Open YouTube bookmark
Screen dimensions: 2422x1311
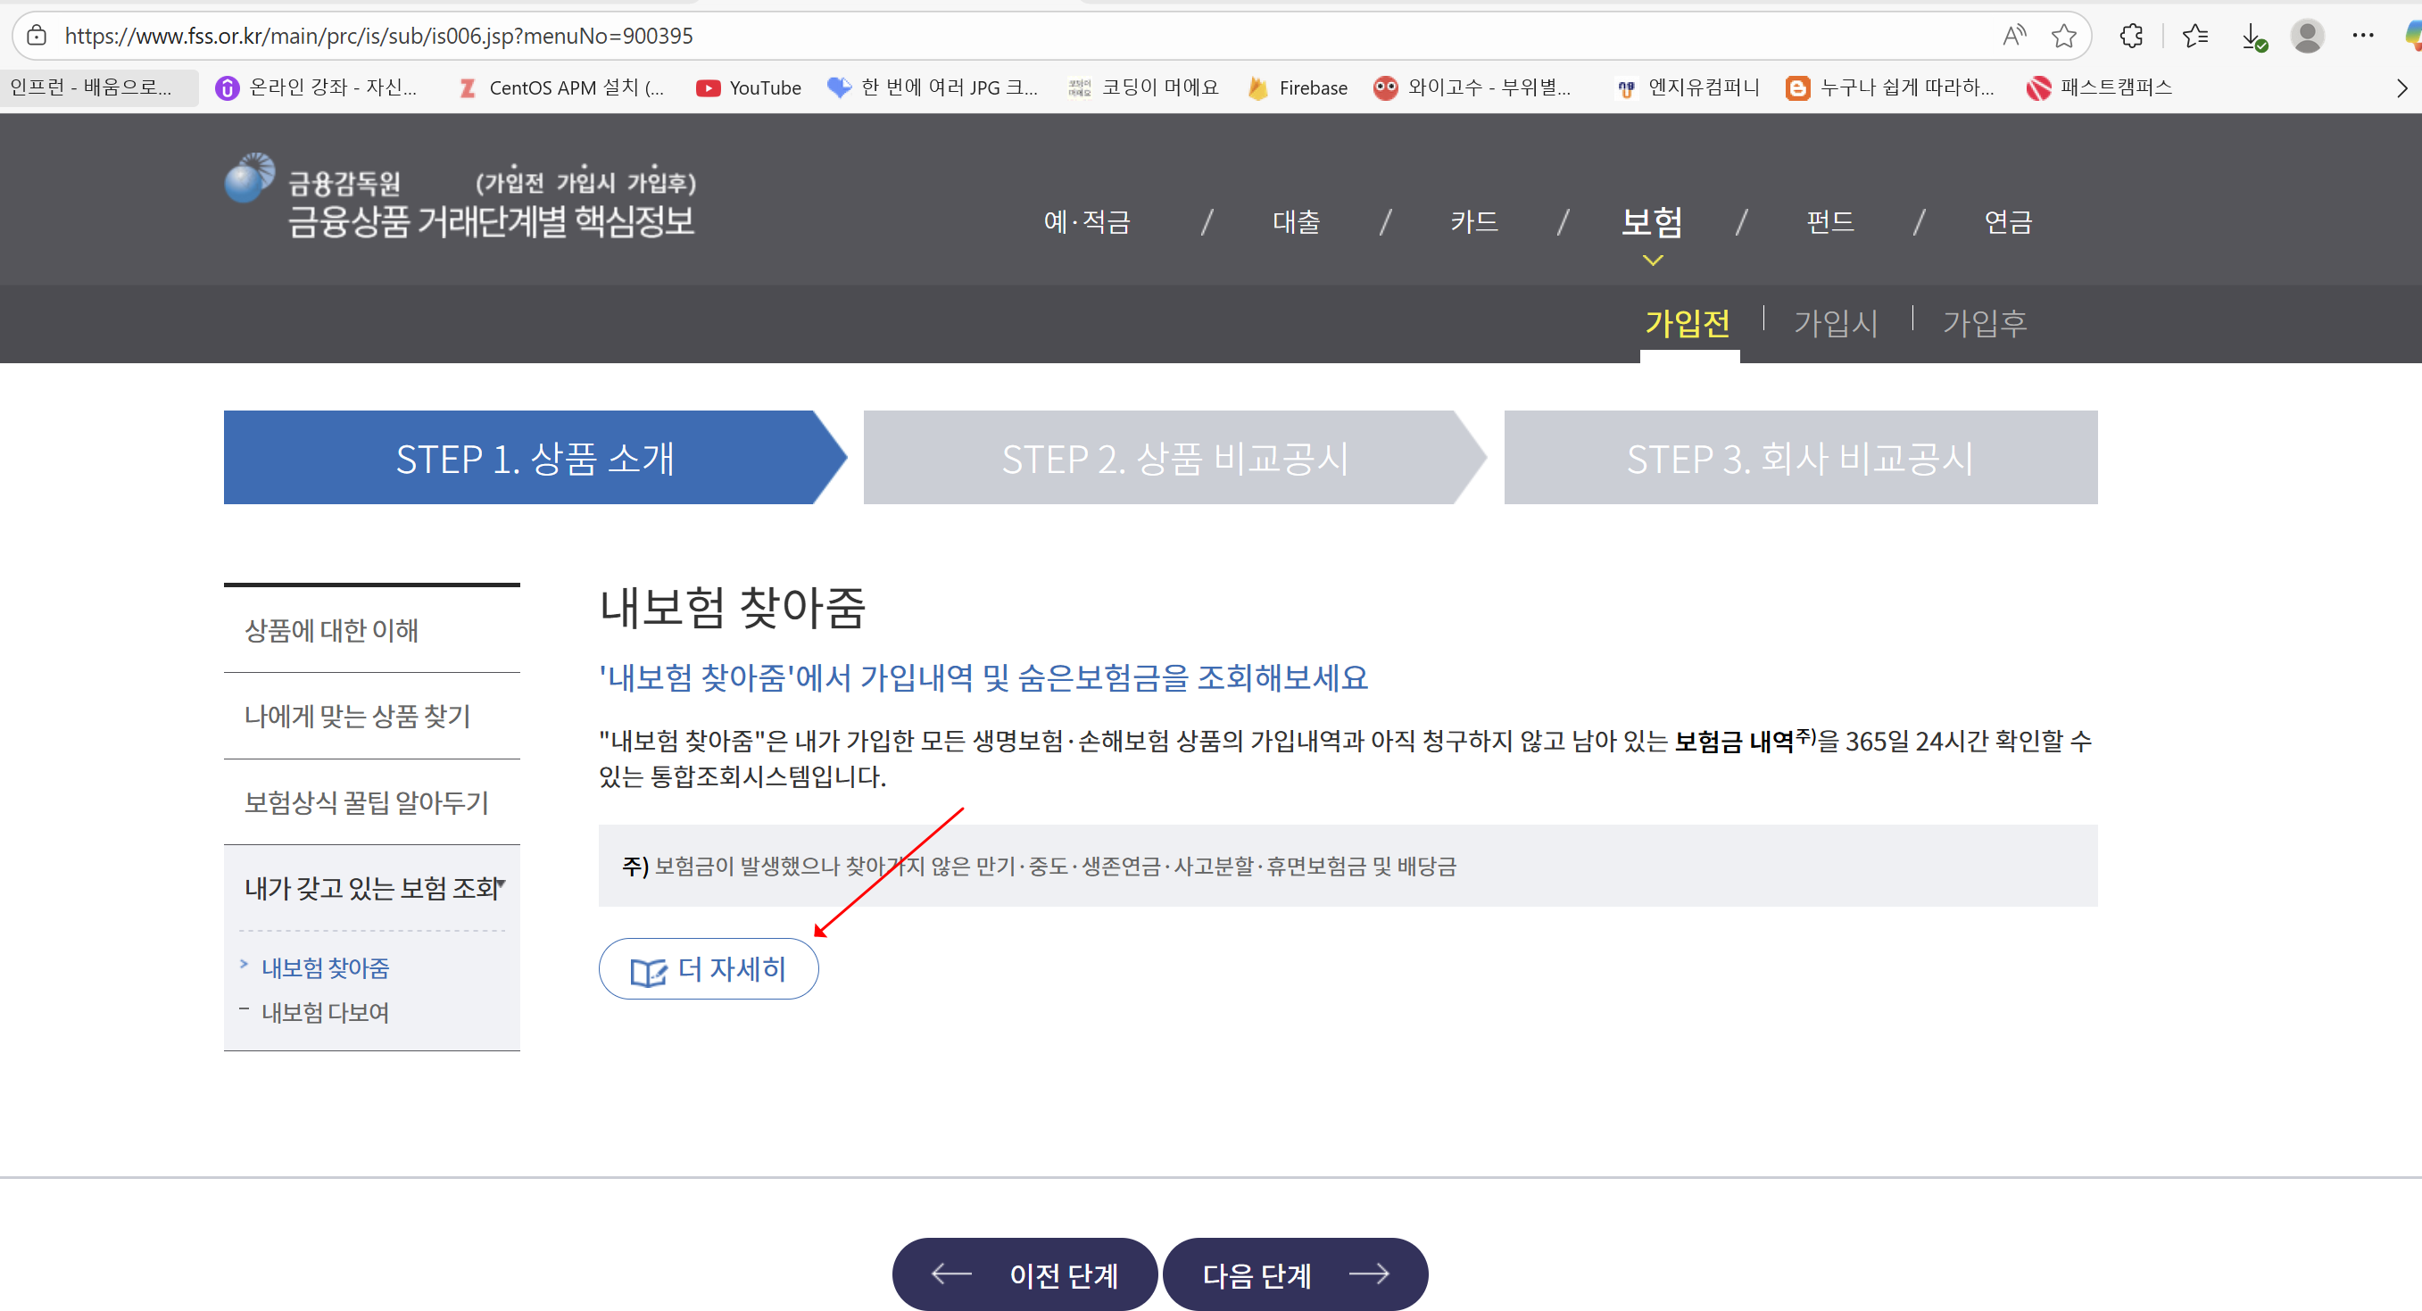coord(749,87)
